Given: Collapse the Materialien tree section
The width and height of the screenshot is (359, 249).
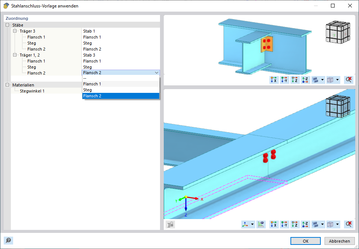Looking at the screenshot, I should (7, 85).
